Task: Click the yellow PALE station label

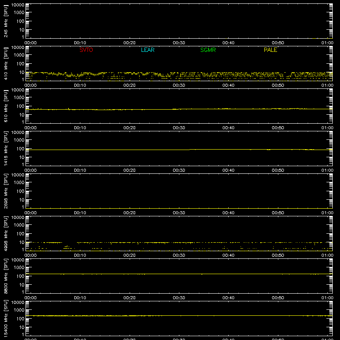Action: 270,50
